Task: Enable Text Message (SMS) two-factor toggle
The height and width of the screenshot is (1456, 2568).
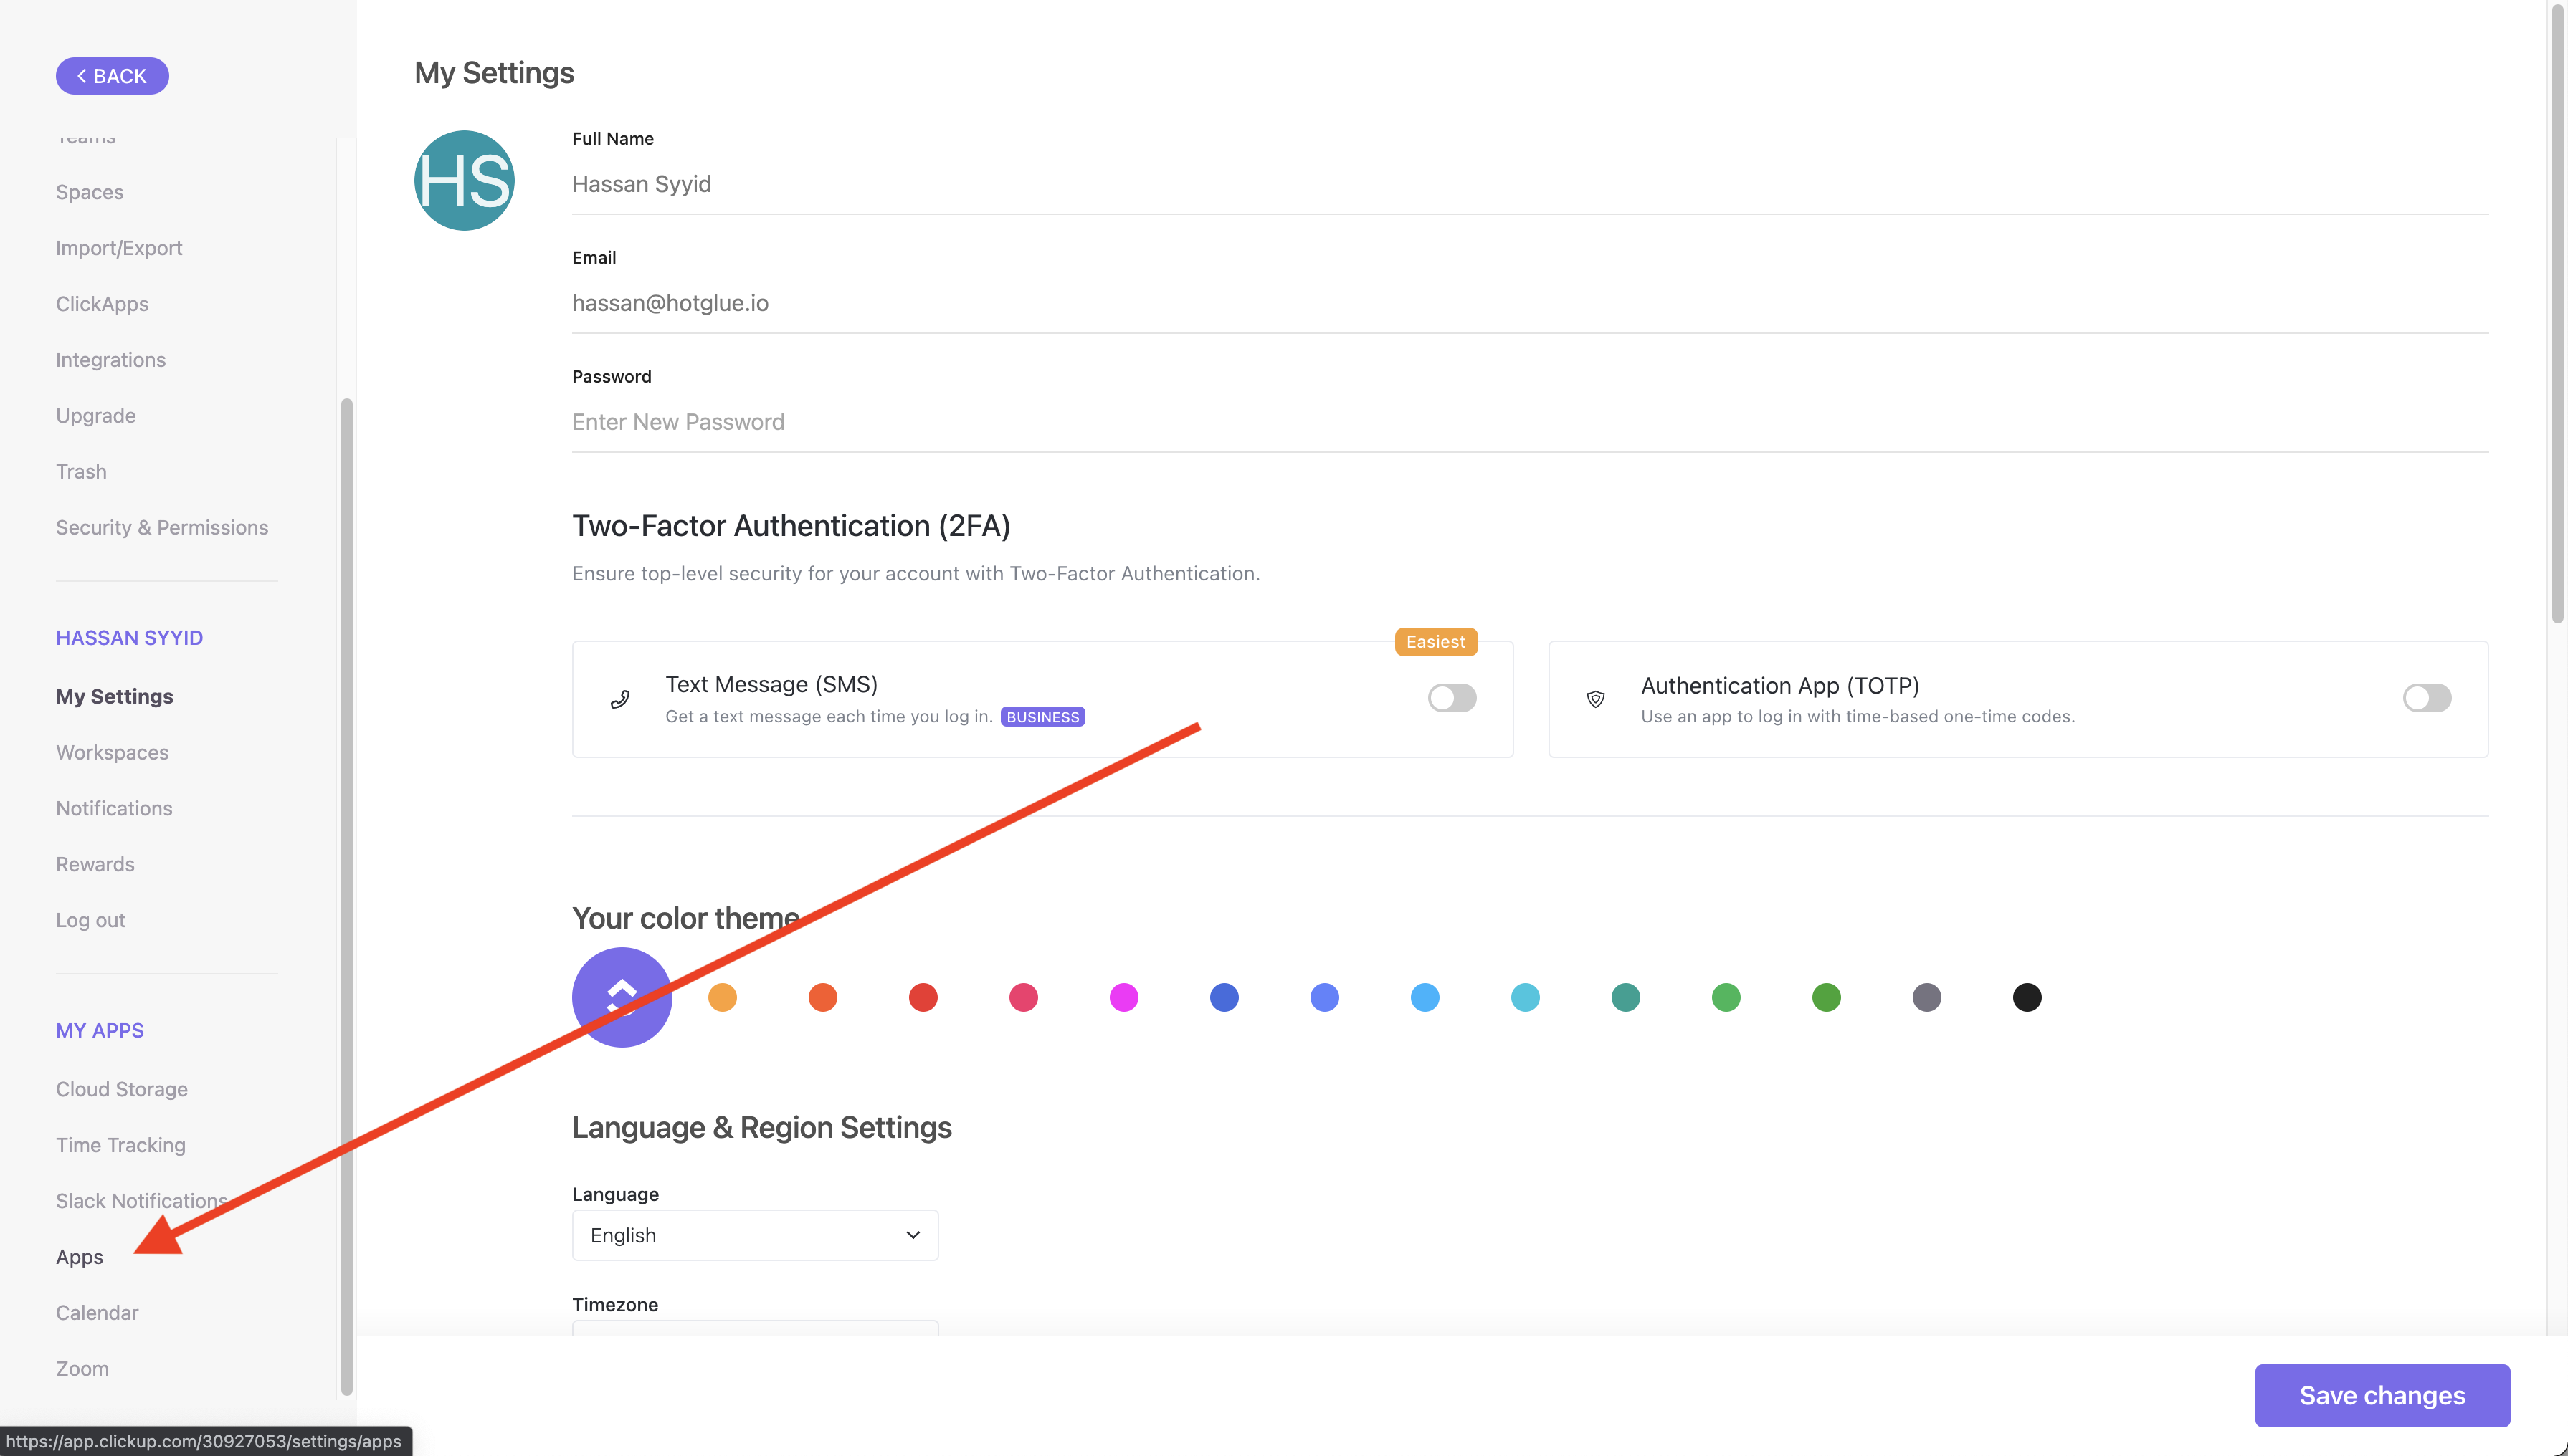Action: [x=1452, y=698]
